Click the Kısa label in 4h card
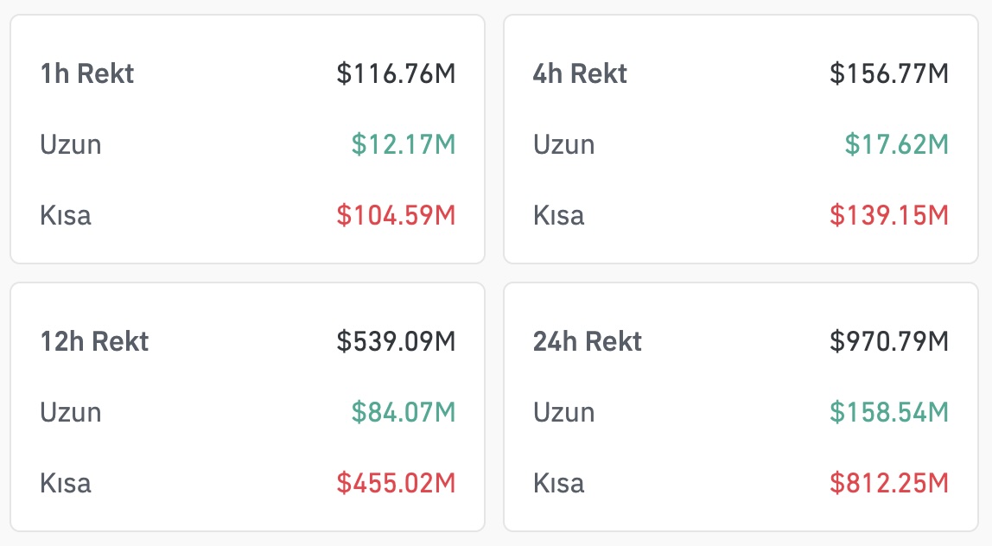The image size is (992, 546). (x=558, y=215)
